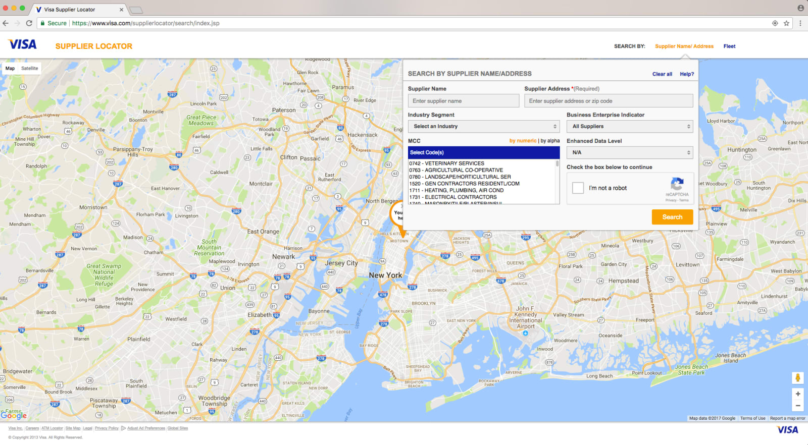Switch the map to Map view
The height and width of the screenshot is (445, 808).
pyautogui.click(x=10, y=68)
